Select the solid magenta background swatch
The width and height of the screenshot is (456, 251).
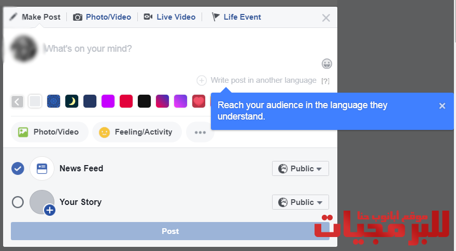[108, 101]
